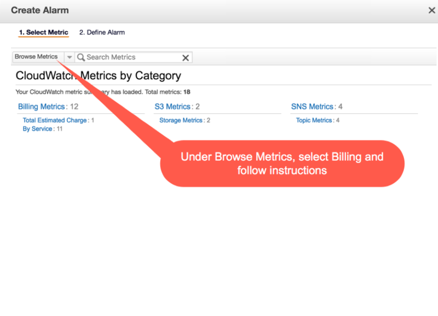Click the Create Alarm title text
438x316 pixels.
pos(40,10)
